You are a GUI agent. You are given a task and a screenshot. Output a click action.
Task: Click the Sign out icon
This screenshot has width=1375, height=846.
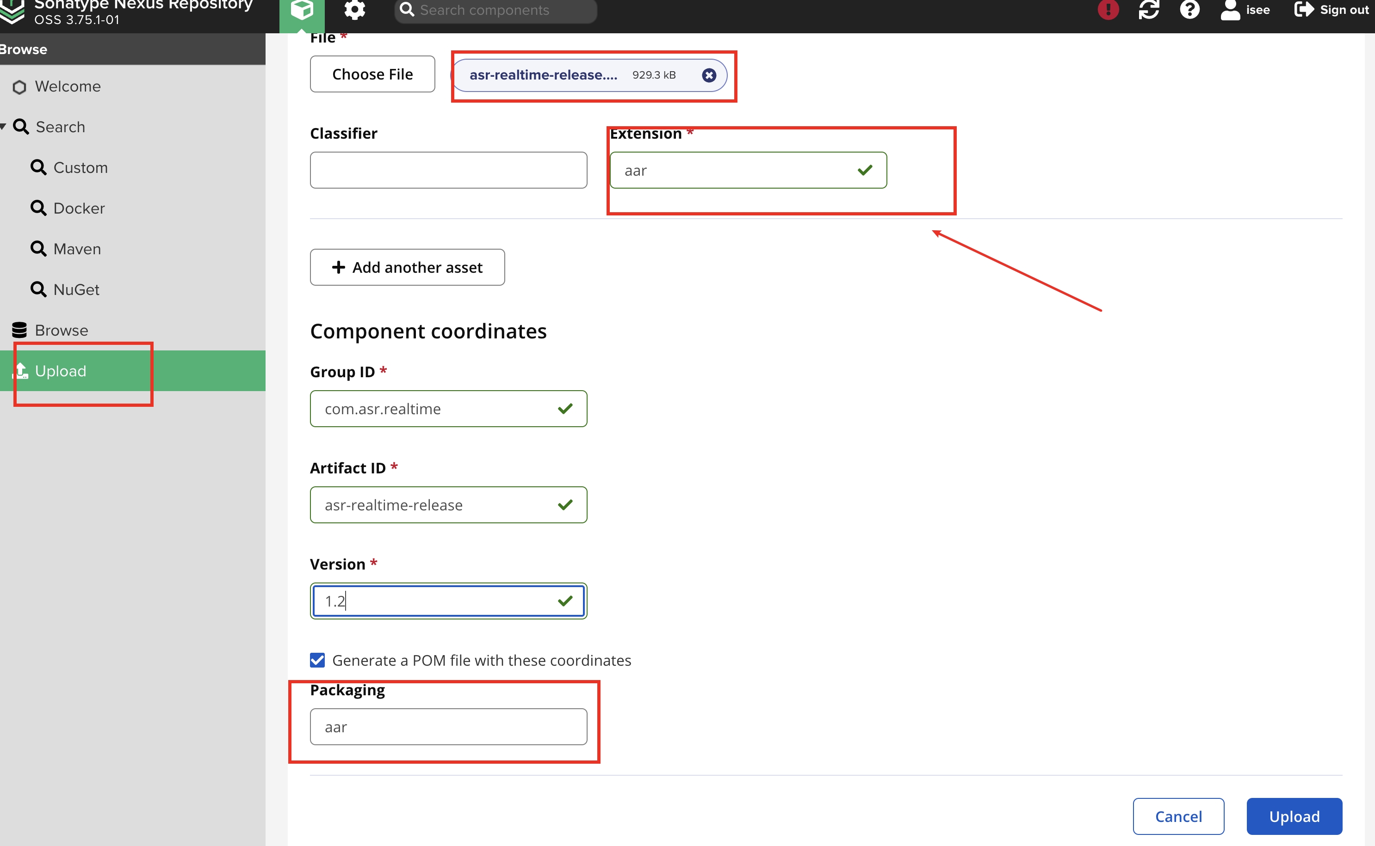click(x=1304, y=10)
